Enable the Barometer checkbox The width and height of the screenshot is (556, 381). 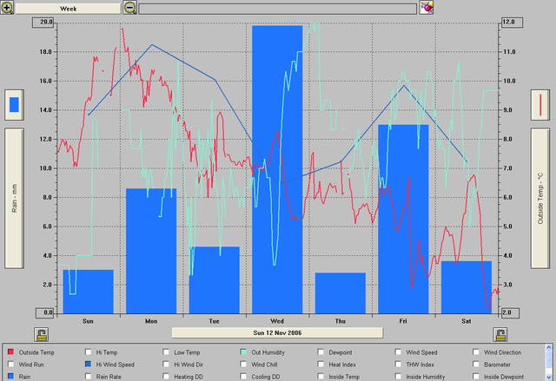[477, 365]
